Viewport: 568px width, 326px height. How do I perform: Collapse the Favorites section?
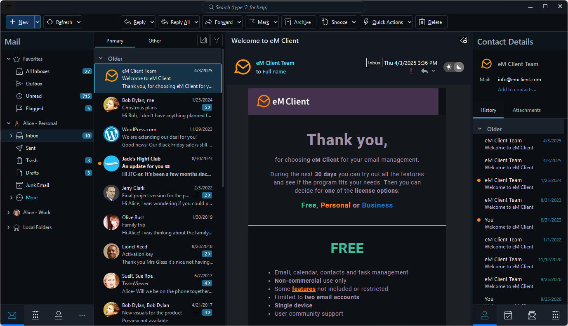click(9, 59)
